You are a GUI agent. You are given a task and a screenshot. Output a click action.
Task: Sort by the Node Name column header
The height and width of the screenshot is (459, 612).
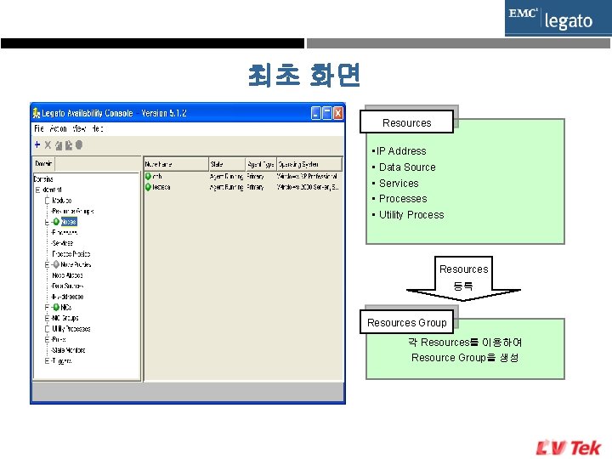click(x=176, y=164)
